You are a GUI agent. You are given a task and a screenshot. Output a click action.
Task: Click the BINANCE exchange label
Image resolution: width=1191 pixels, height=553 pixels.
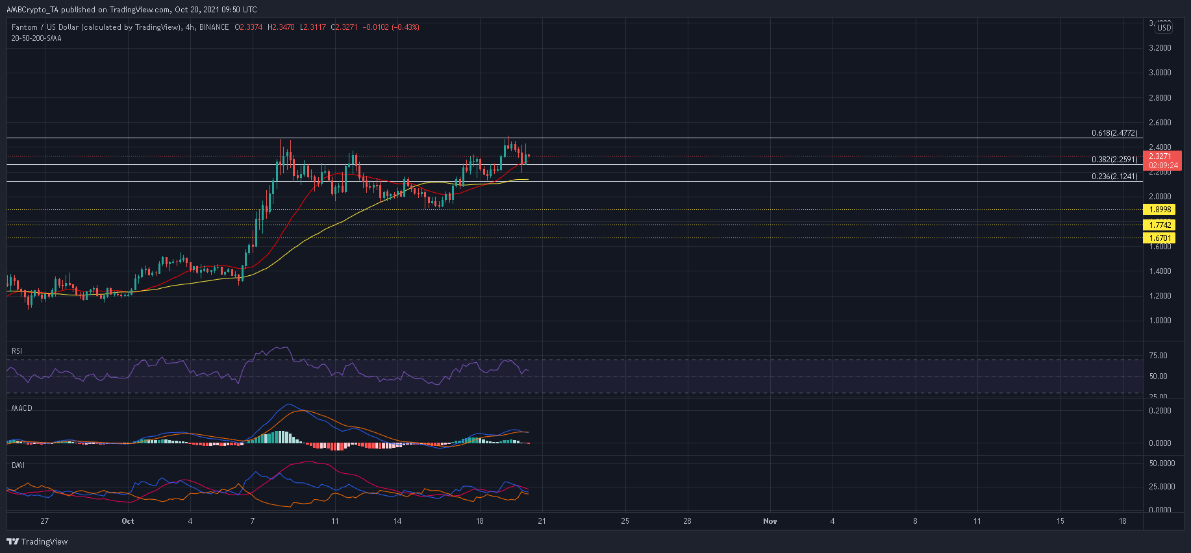[214, 27]
